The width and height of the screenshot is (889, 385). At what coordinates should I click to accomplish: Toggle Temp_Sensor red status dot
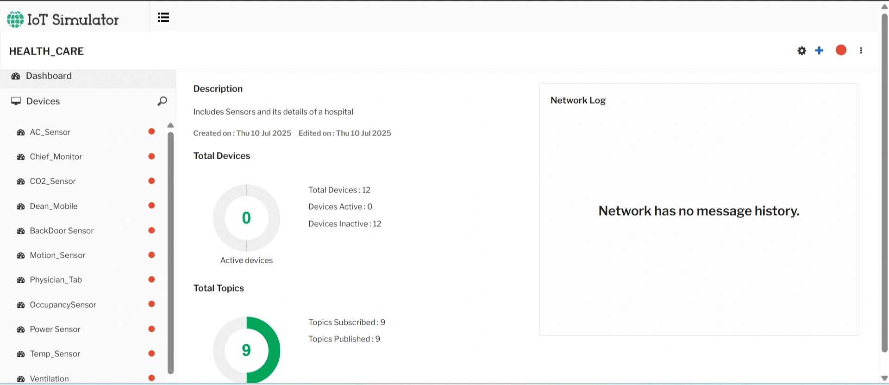[x=151, y=354]
